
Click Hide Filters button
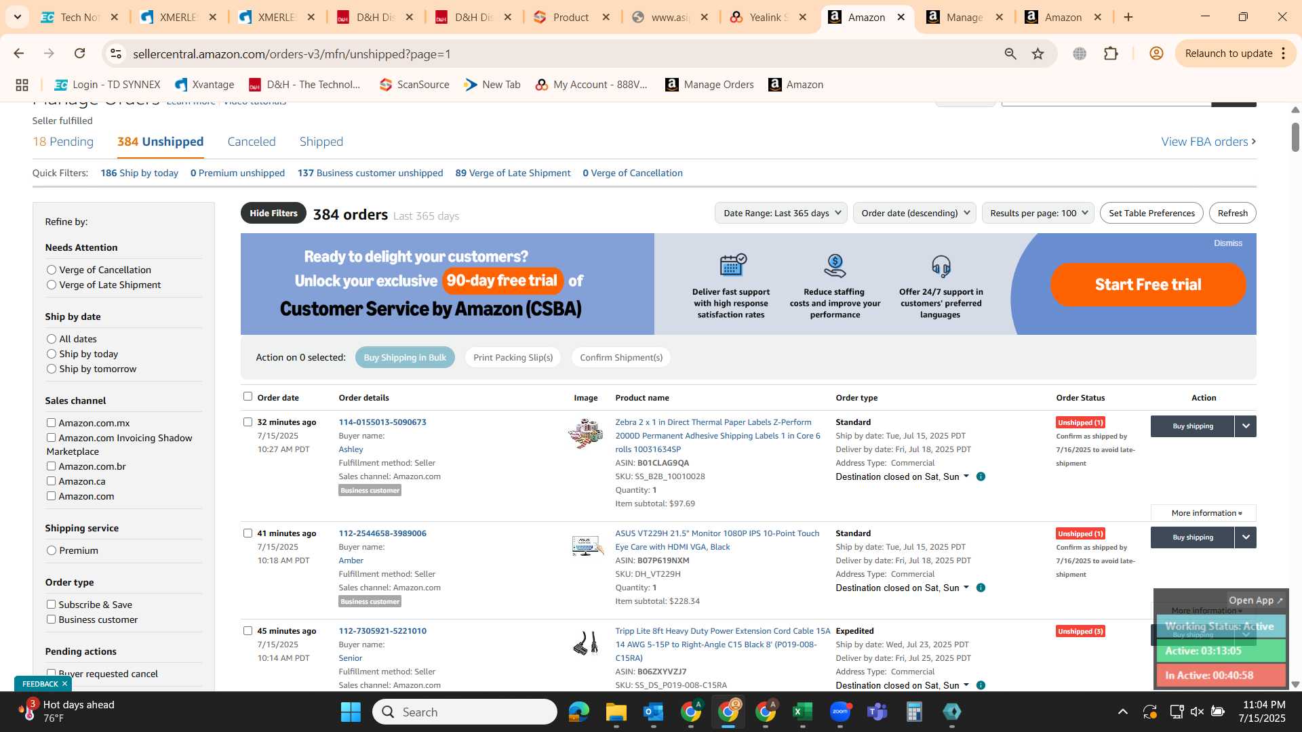pyautogui.click(x=273, y=213)
